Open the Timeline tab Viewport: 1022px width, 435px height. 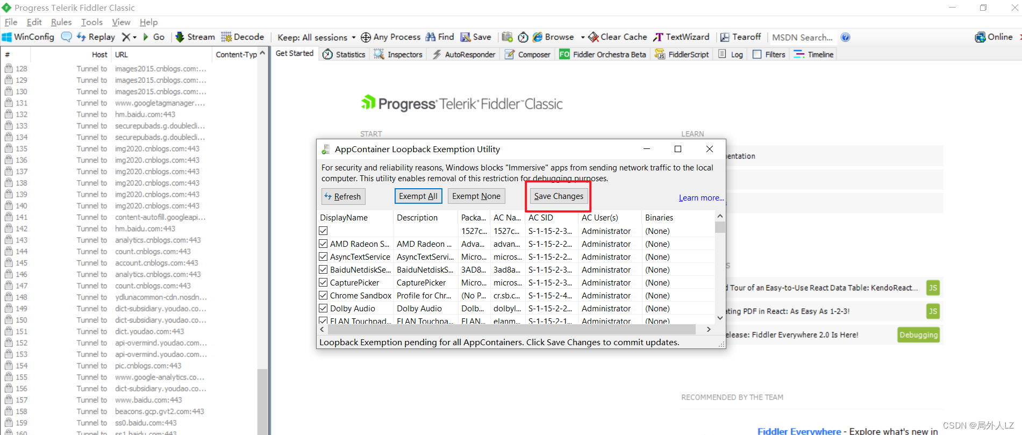[x=814, y=54]
